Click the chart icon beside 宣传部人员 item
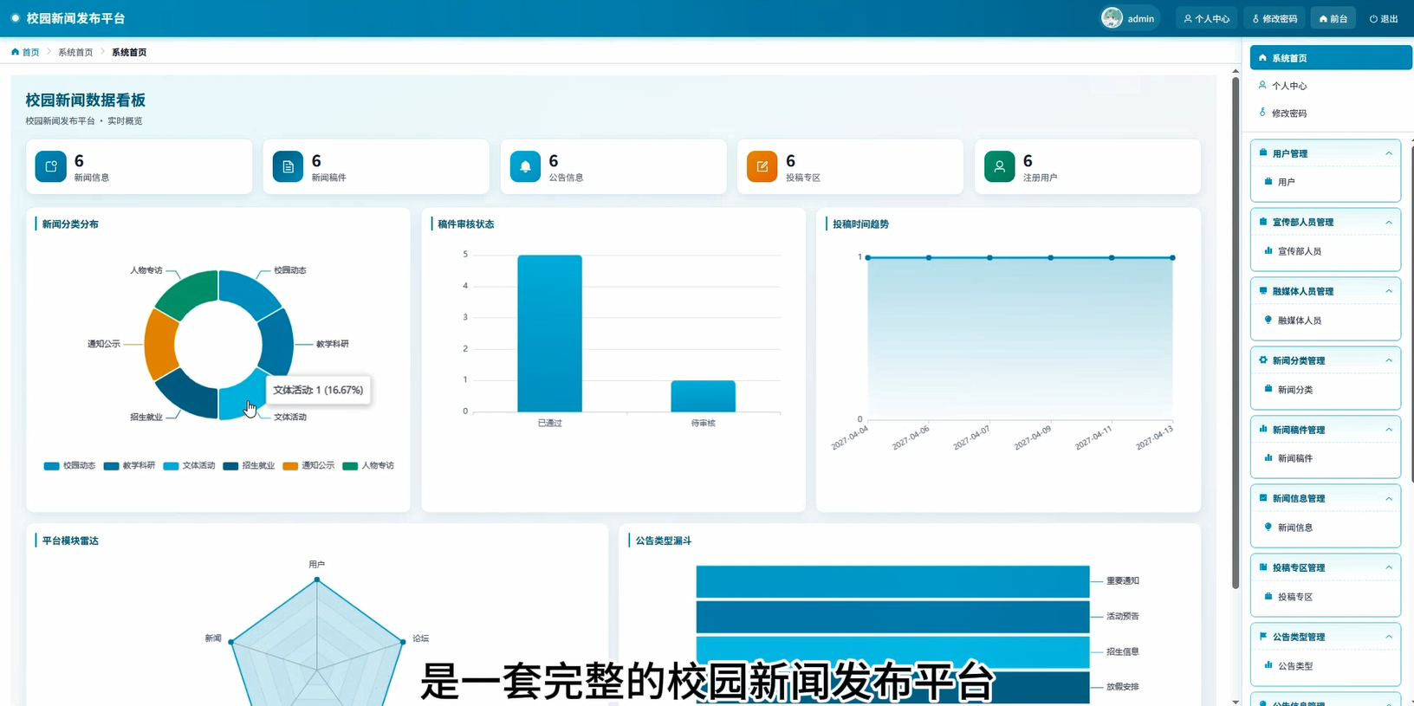Image resolution: width=1414 pixels, height=706 pixels. pos(1268,251)
